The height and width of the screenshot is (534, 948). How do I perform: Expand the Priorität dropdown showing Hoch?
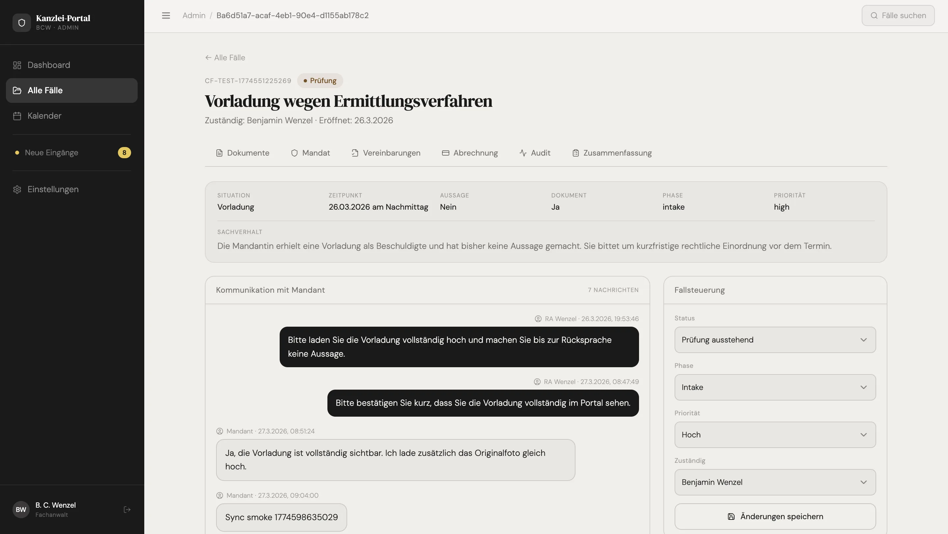click(x=775, y=435)
